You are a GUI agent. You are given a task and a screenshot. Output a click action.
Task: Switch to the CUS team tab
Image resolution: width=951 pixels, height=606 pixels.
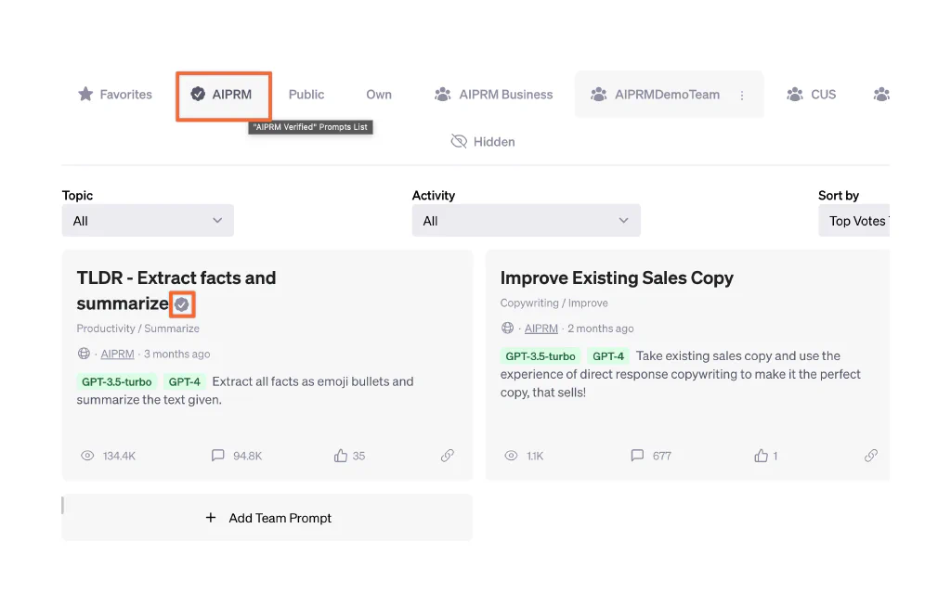tap(811, 95)
